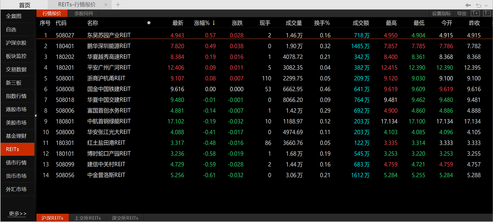Open 新三板 in the sidebar
The width and height of the screenshot is (493, 222).
[17, 83]
